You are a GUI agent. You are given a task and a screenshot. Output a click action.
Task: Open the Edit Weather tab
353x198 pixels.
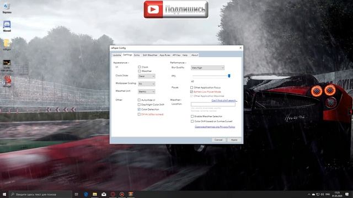150,55
